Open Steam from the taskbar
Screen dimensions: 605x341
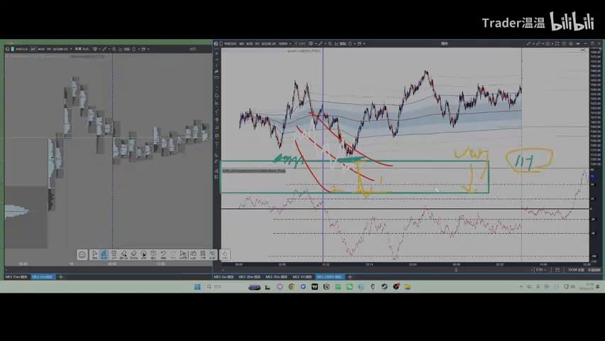384,287
